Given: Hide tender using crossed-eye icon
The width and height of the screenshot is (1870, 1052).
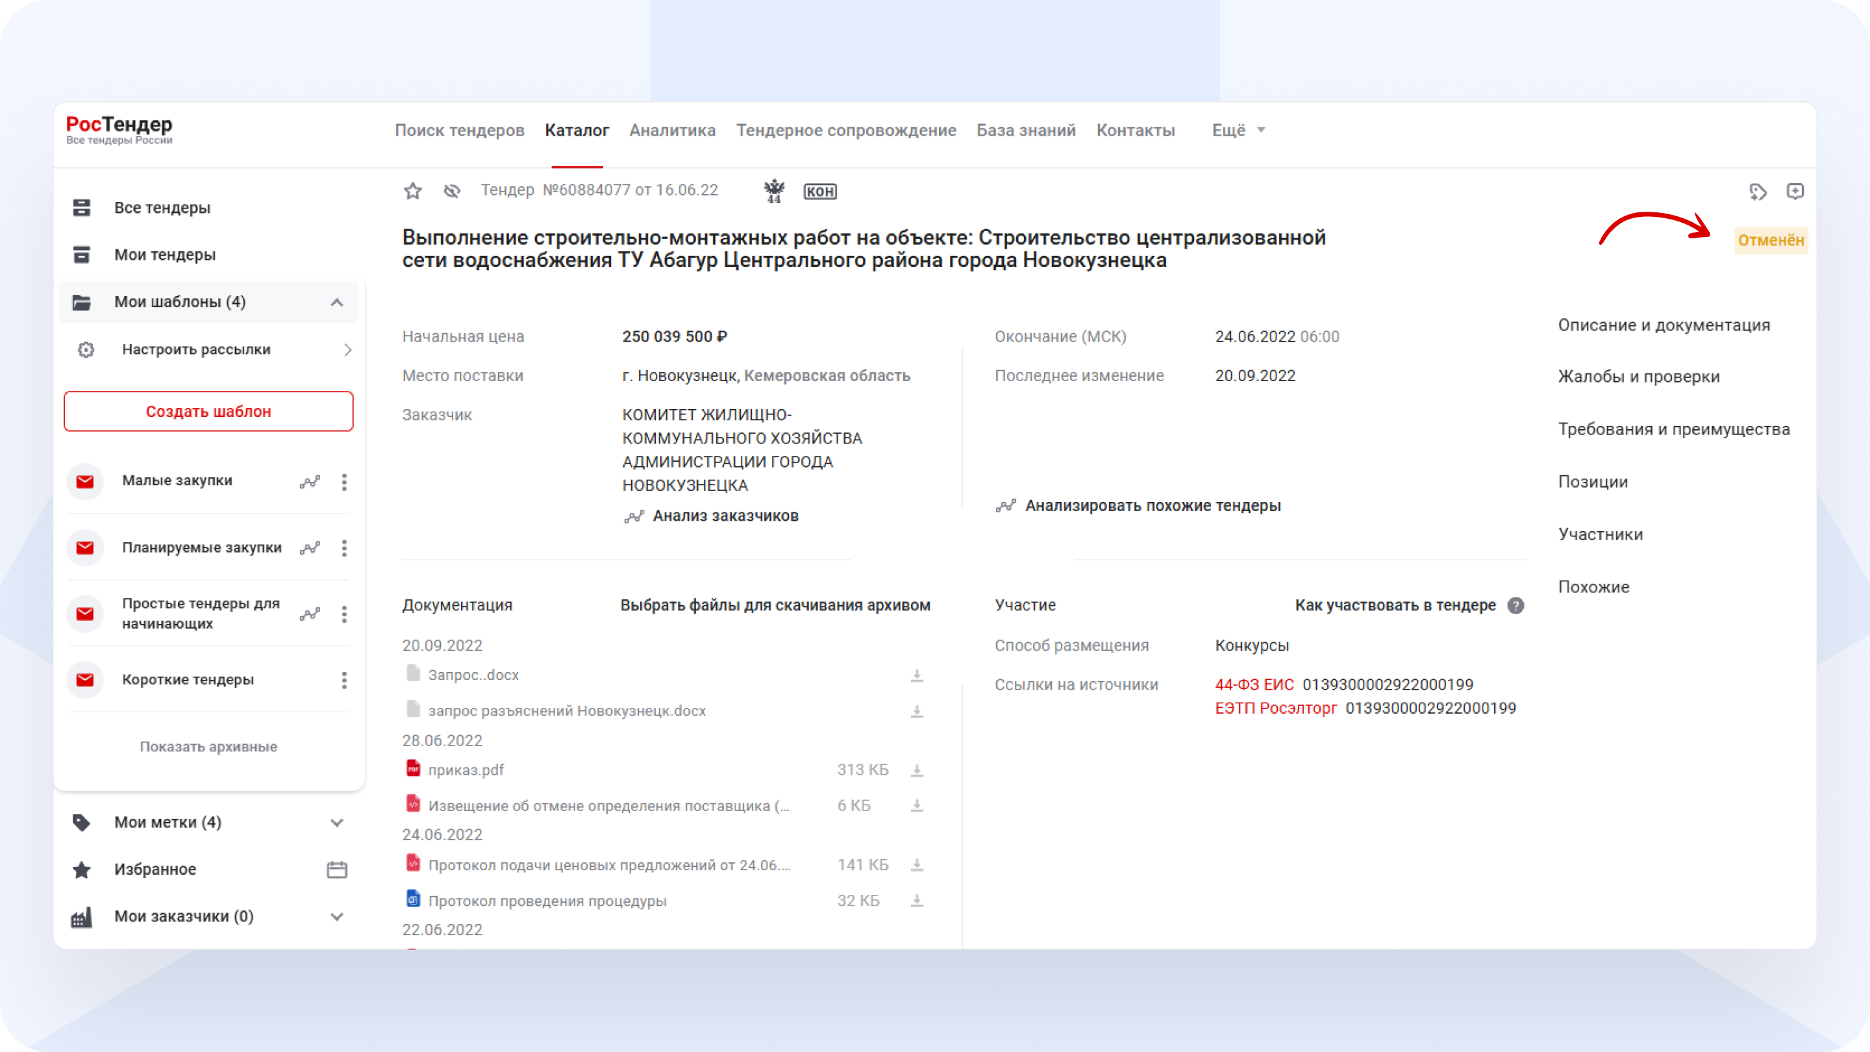Looking at the screenshot, I should [x=451, y=191].
